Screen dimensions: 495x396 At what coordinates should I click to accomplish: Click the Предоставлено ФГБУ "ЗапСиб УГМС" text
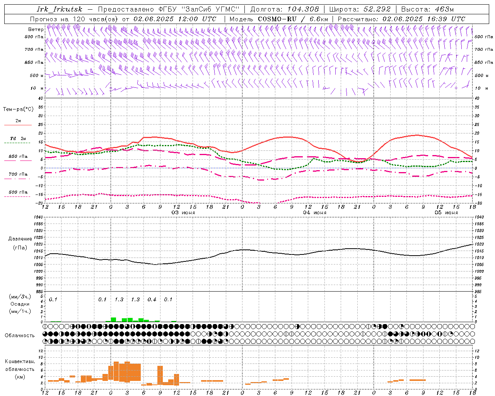click(169, 9)
